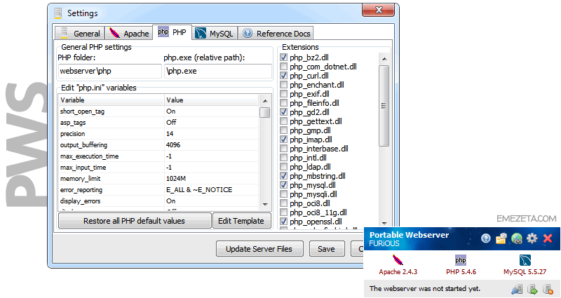Disable php_mysql.dll extension
Screen dimensions: 561x298
(284, 185)
